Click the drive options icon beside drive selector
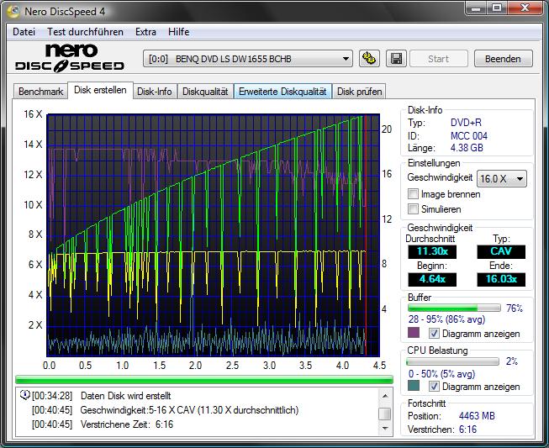549x448 pixels. [369, 59]
